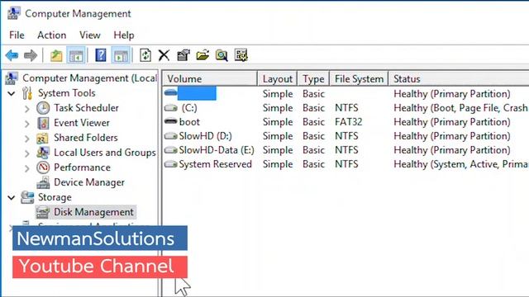Sort by the Type column header
Screen dimensions: 529x297
click(313, 79)
